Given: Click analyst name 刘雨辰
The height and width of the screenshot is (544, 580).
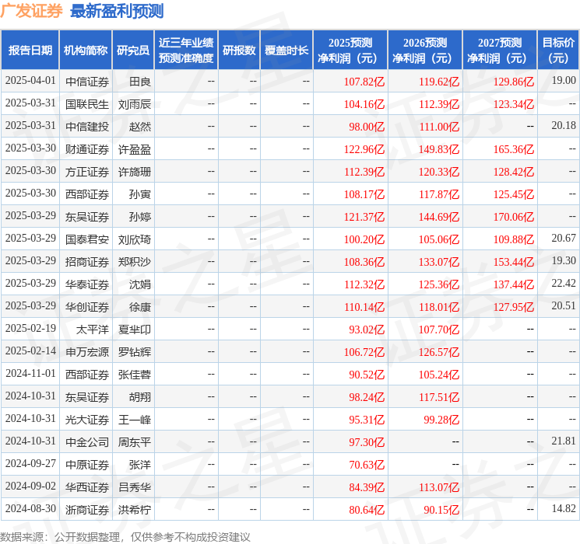Looking at the screenshot, I should pos(134,104).
